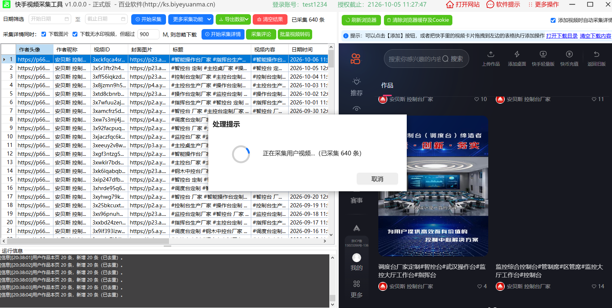
Task: Open the 快手轻量版 download icon
Action: click(x=543, y=54)
